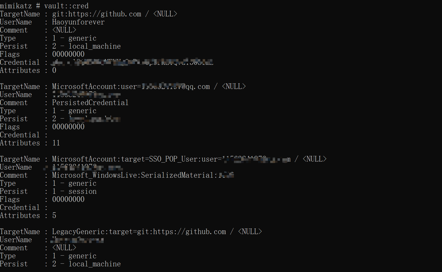
Task: Select the PersistedCredential comment text
Action: (x=90, y=103)
